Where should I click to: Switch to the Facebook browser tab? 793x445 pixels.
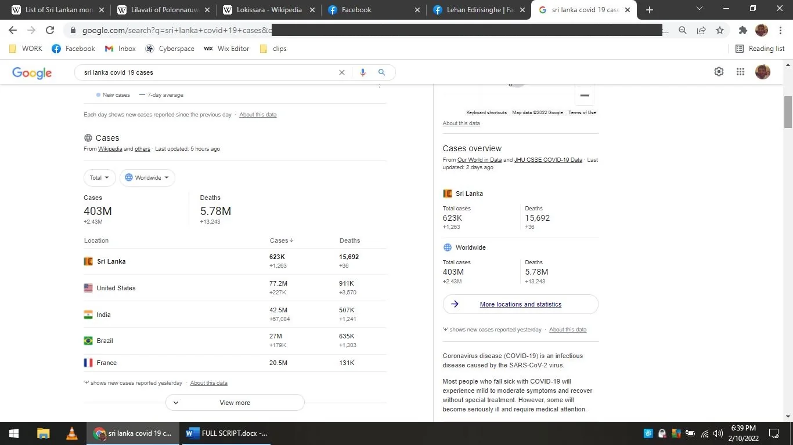373,10
